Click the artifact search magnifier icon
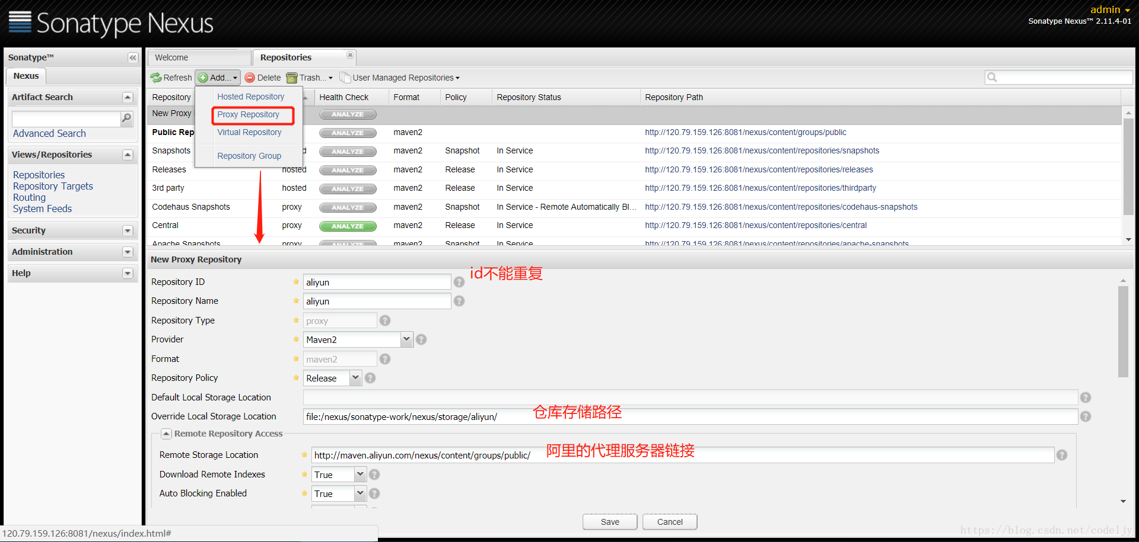The height and width of the screenshot is (542, 1139). point(126,118)
